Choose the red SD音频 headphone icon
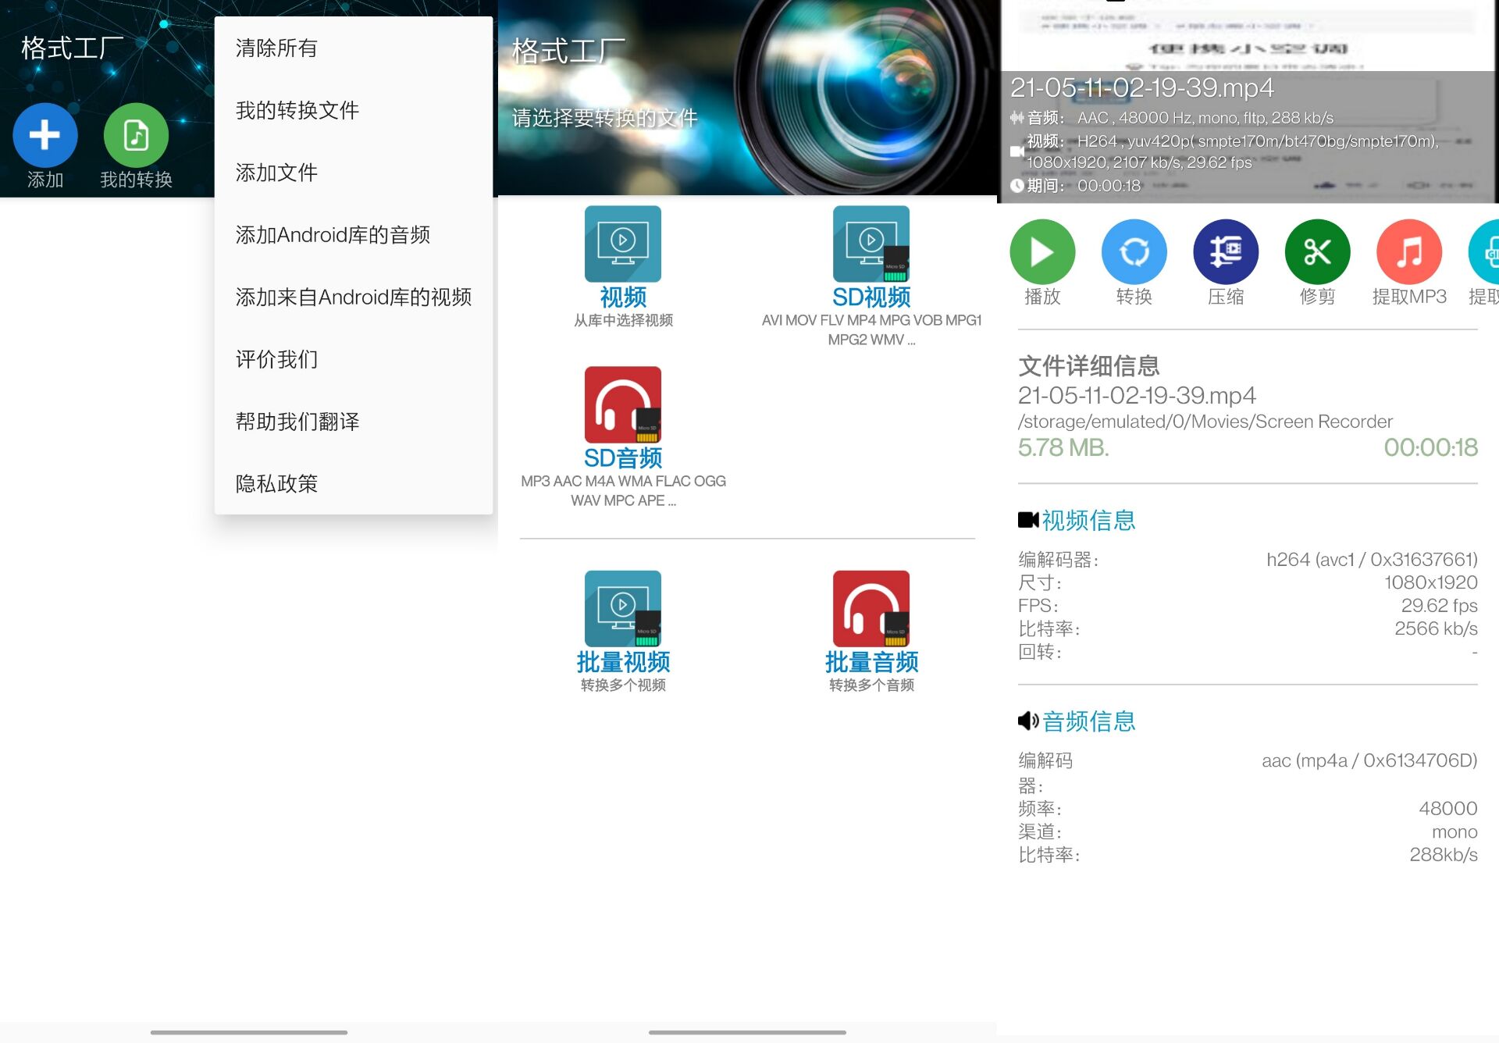The width and height of the screenshot is (1499, 1043). coord(622,405)
